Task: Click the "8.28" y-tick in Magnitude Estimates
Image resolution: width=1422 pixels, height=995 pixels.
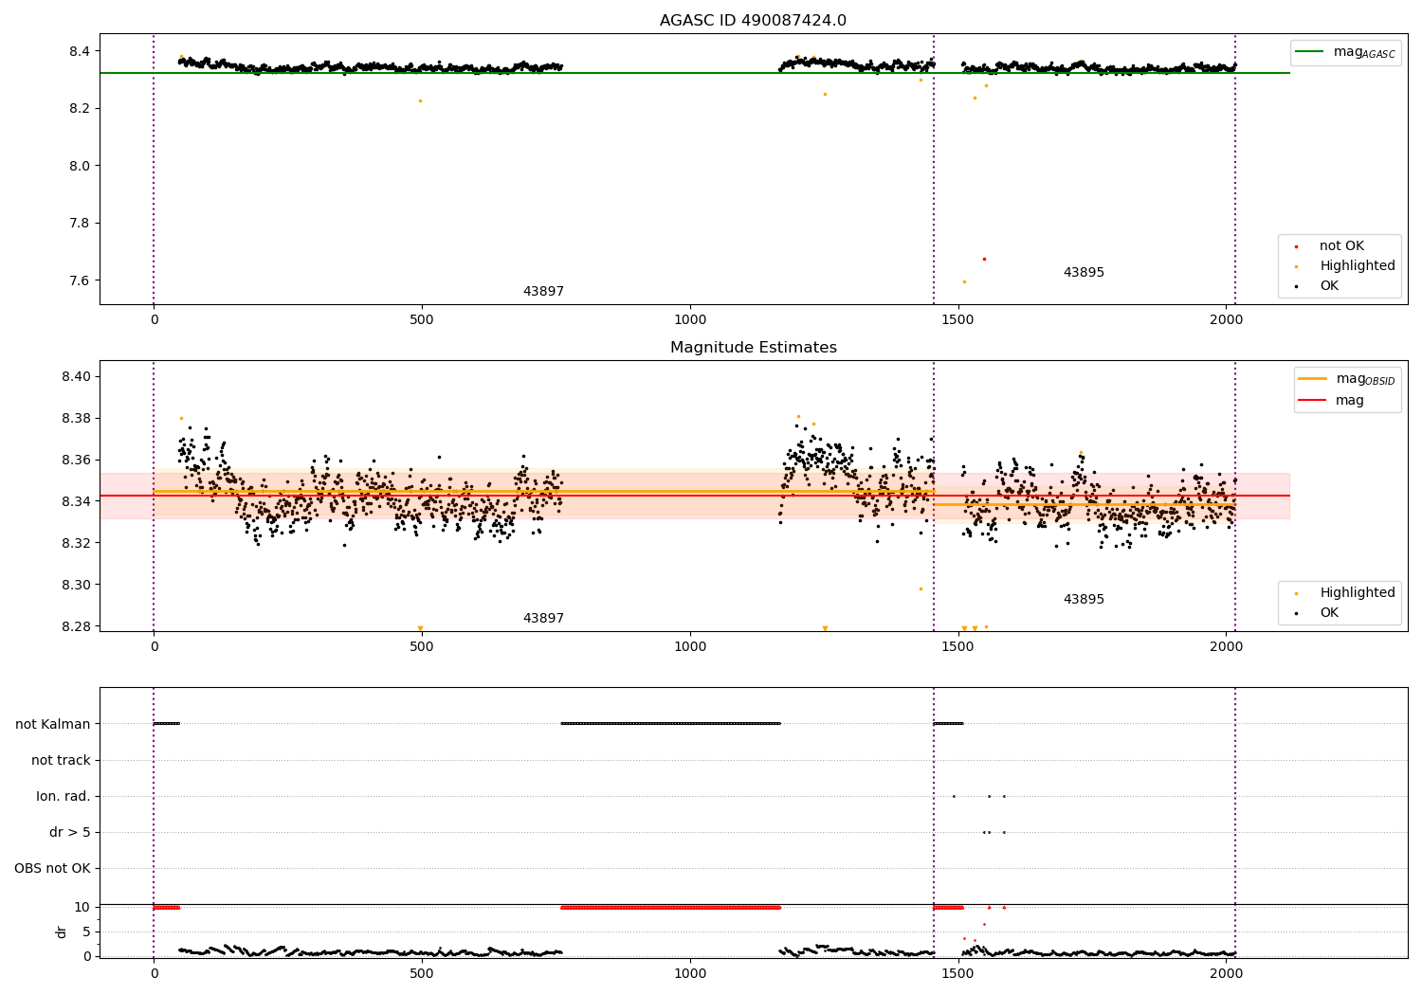Action: tap(75, 626)
